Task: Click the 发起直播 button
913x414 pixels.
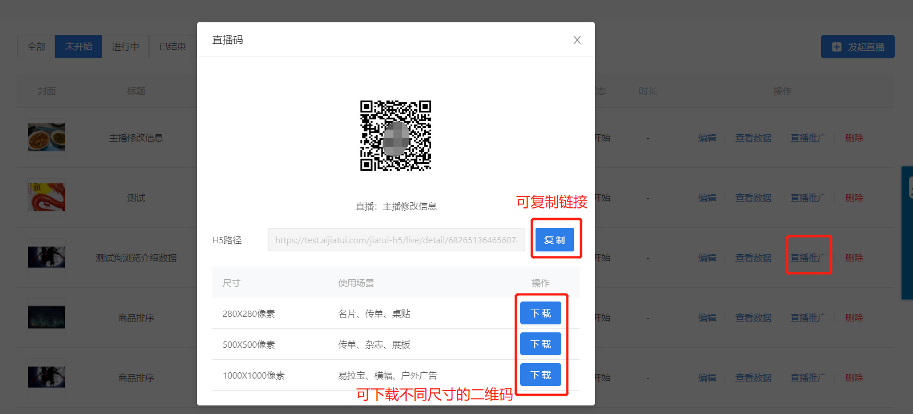Action: [858, 47]
